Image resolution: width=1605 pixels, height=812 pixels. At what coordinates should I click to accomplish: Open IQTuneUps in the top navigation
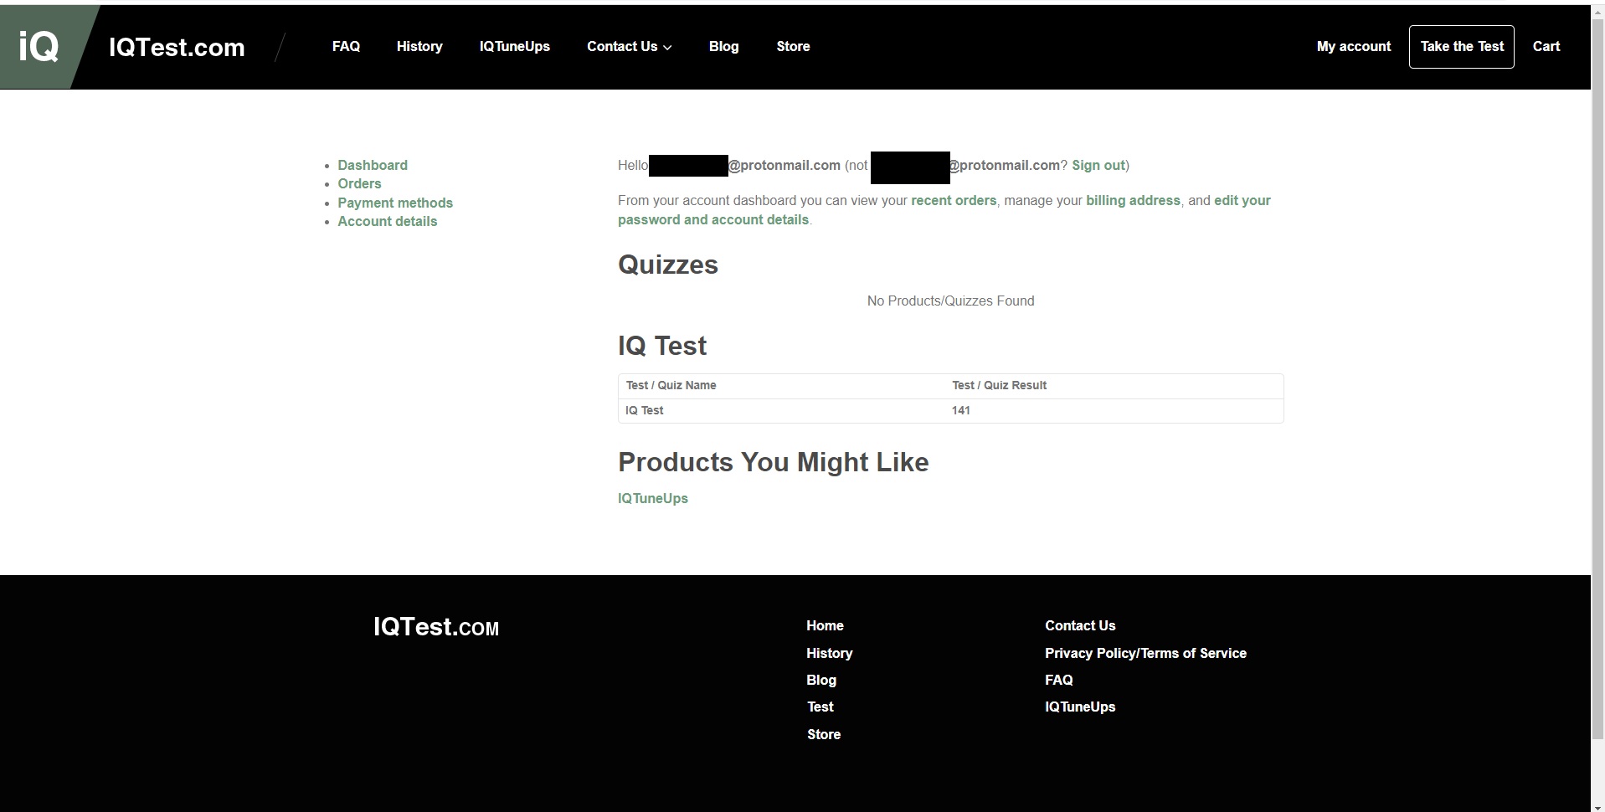tap(514, 47)
